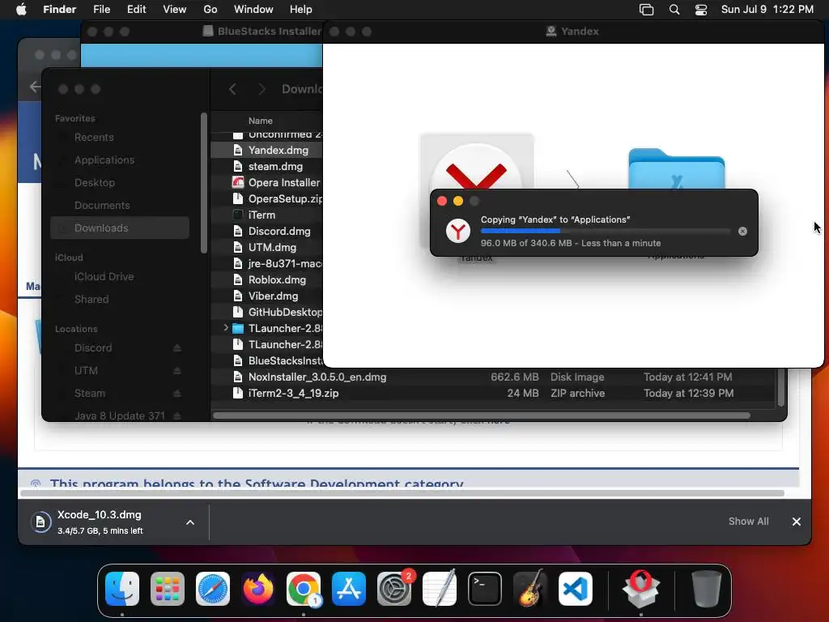This screenshot has width=829, height=622.
Task: Open the Window menu
Action: 253,10
